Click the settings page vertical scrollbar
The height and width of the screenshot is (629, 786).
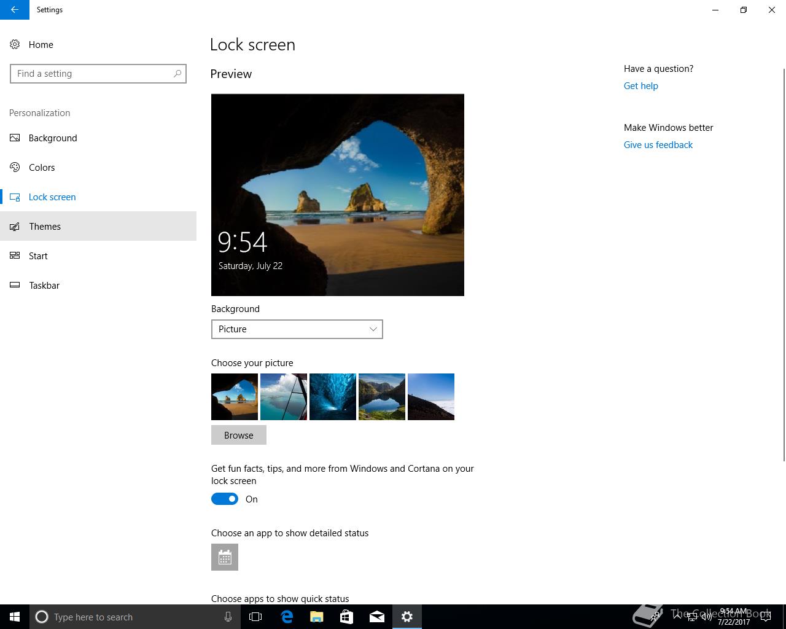point(784,264)
